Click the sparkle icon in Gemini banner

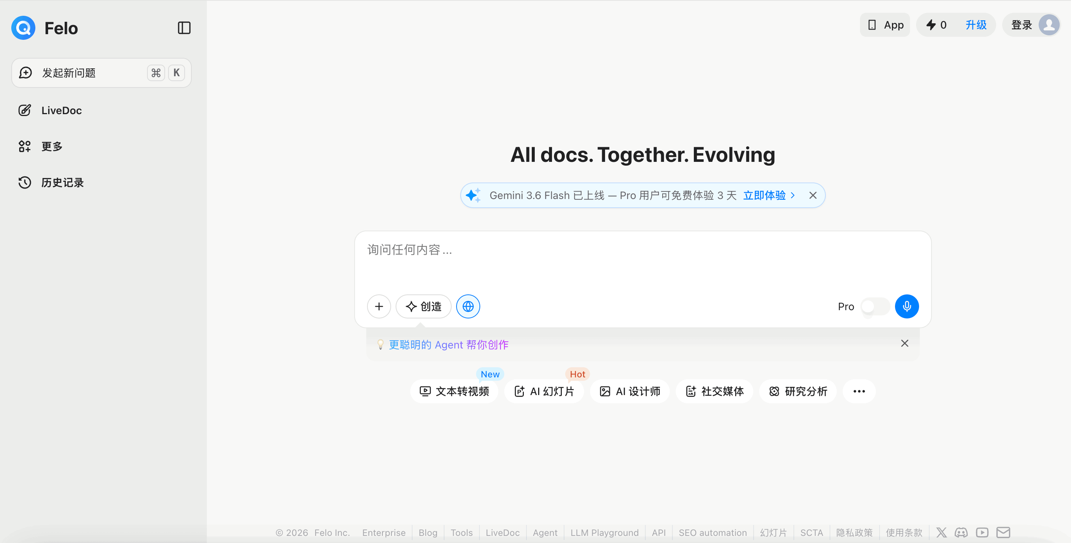pyautogui.click(x=473, y=195)
